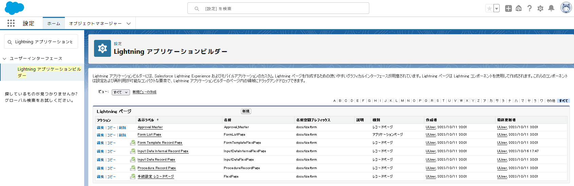Collapse the ユーザーインターフェース tree section
574x186 pixels.
pyautogui.click(x=4, y=59)
